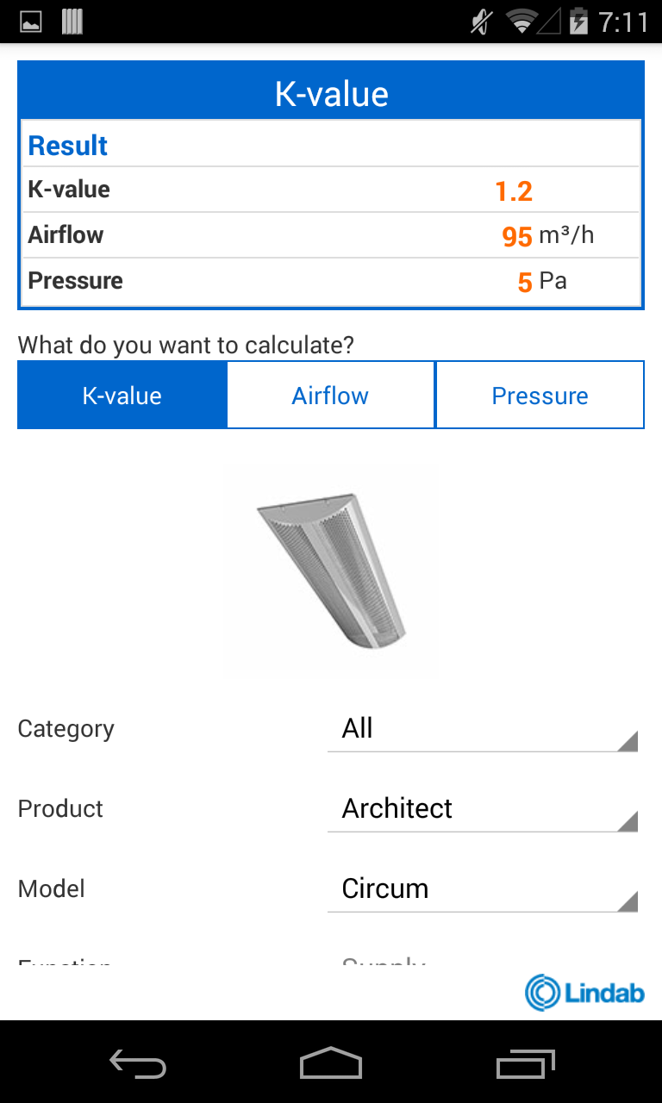The height and width of the screenshot is (1103, 662).
Task: Tap the Pressure result row of 5 Pa
Action: [331, 281]
